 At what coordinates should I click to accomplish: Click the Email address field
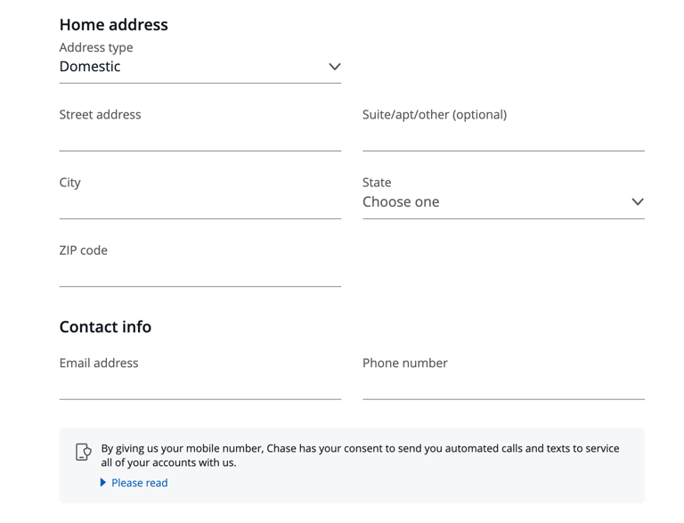coord(199,384)
